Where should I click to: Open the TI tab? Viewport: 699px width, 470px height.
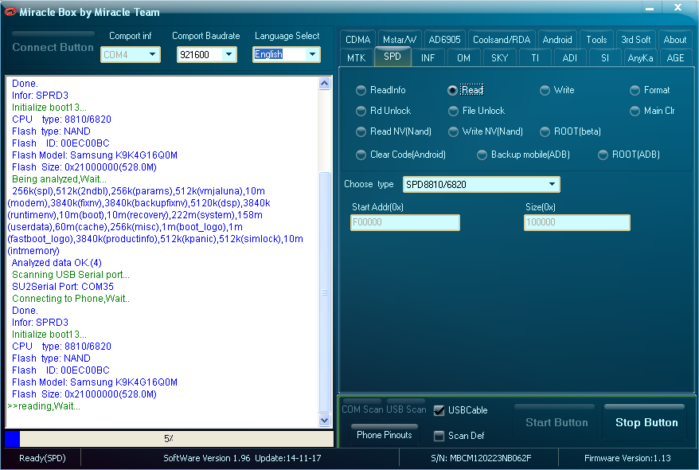535,58
